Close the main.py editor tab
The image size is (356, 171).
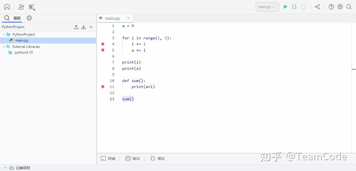point(128,18)
